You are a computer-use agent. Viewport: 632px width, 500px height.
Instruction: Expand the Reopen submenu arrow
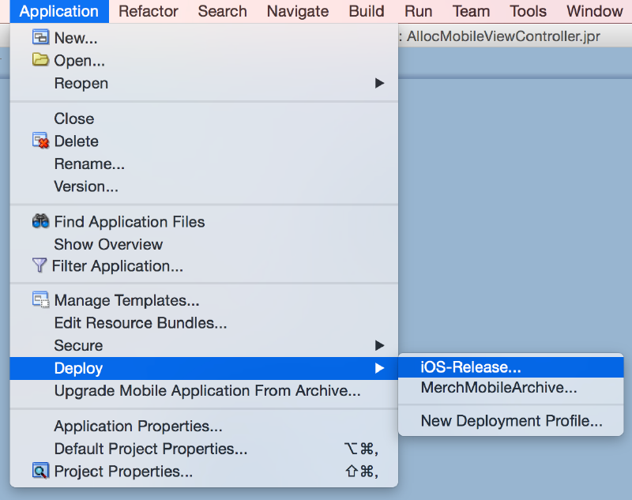pos(379,83)
